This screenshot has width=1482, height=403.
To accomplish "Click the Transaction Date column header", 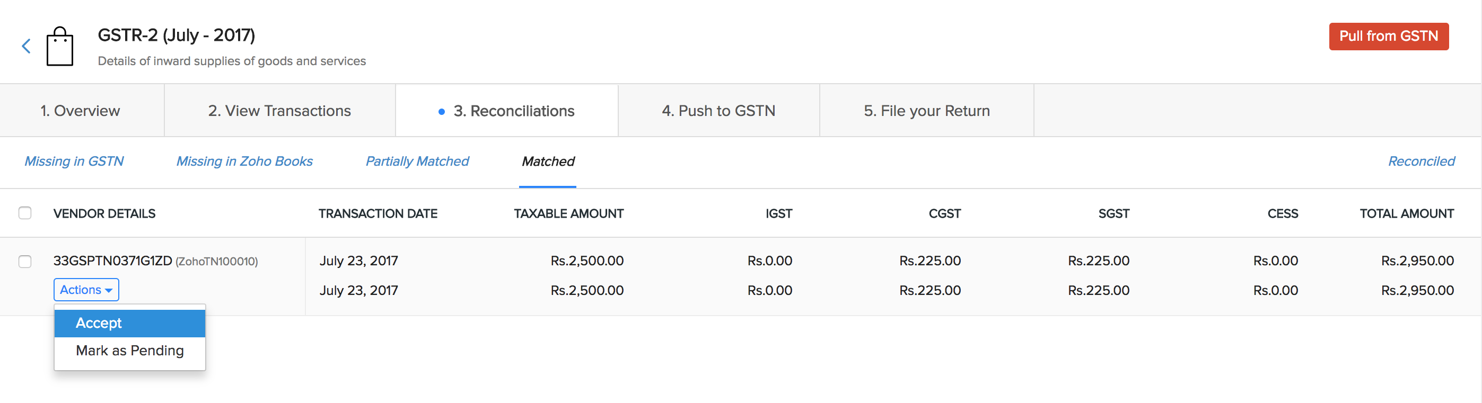I will tap(378, 214).
